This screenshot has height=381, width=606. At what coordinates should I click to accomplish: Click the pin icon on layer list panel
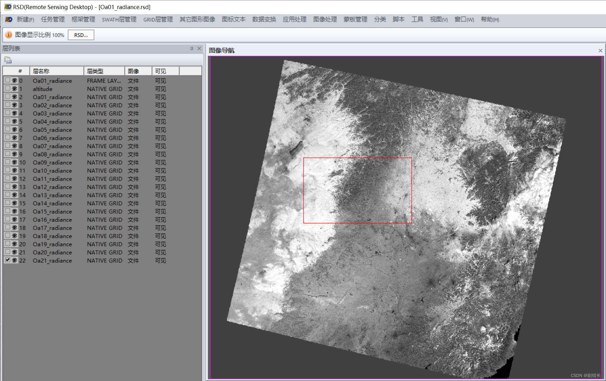[191, 48]
